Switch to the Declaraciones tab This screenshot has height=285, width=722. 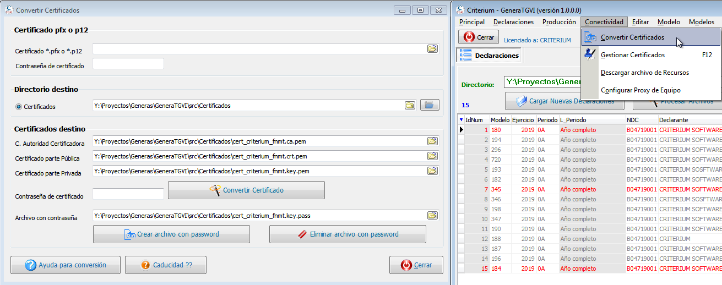click(x=491, y=56)
